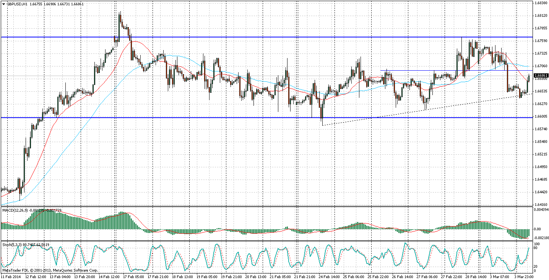The image size is (549, 280).
Task: Click the triangle arrow beside GBPUSD,H1
Action: (x=4, y=4)
